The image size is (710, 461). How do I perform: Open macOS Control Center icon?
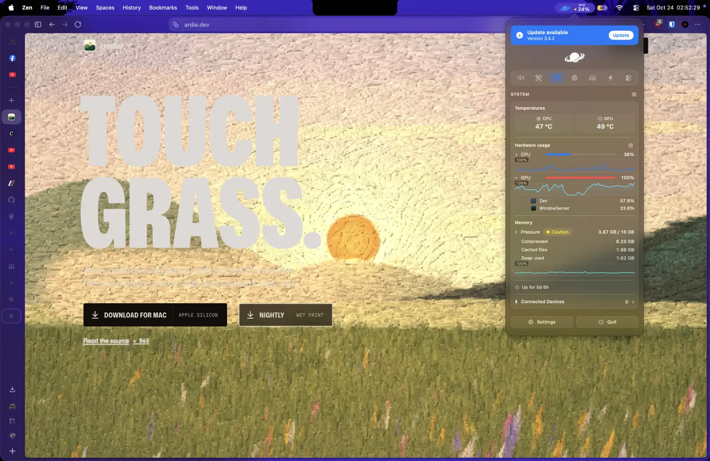[636, 8]
